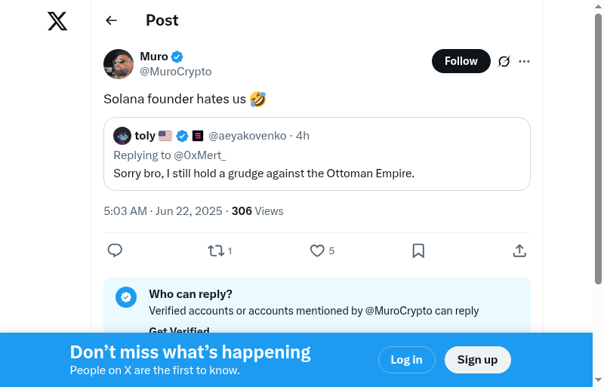The image size is (604, 387).
Task: Open Muro's profile picture
Action: coord(119,64)
